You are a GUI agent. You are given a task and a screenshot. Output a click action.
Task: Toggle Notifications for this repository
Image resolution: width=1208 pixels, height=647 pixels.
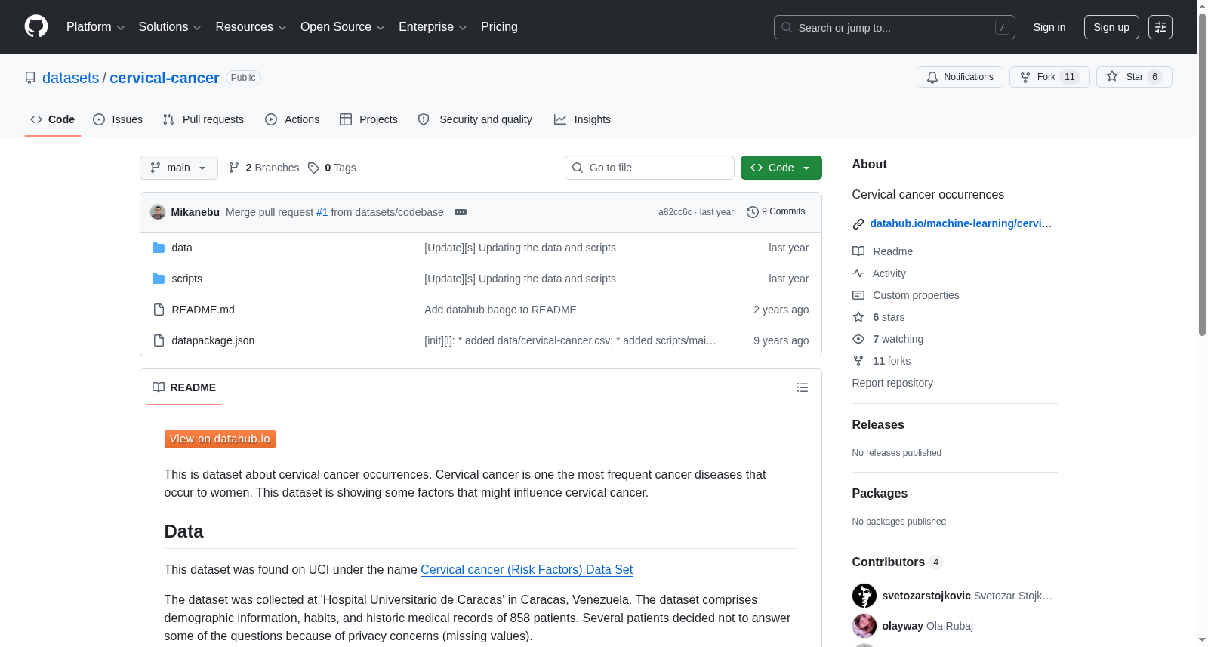coord(960,77)
